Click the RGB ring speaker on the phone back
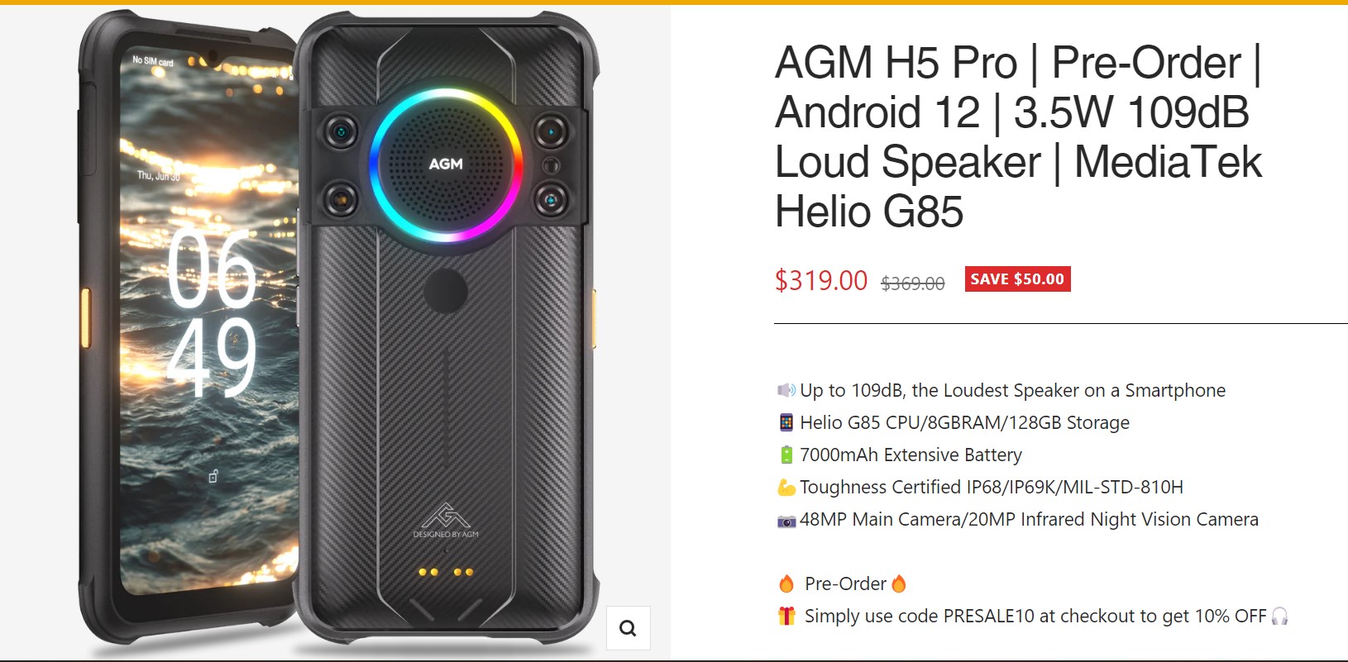 446,164
